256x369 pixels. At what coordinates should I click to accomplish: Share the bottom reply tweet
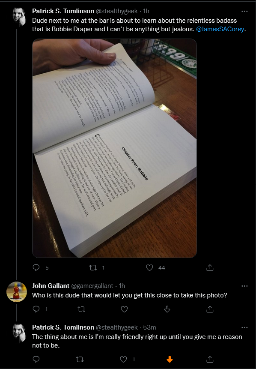pos(210,359)
